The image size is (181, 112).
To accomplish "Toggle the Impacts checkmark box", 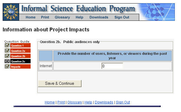I will 7,67.
